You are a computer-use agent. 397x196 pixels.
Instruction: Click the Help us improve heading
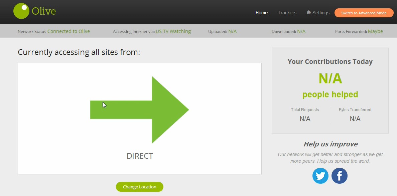[330, 144]
